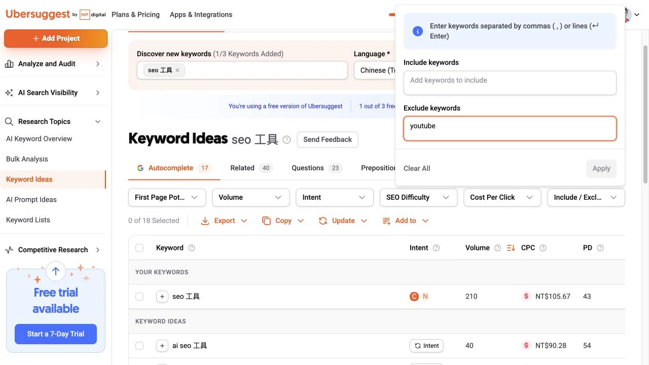This screenshot has height=365, width=649.
Task: Click the Research Topics magnifier icon
Action: (x=9, y=122)
